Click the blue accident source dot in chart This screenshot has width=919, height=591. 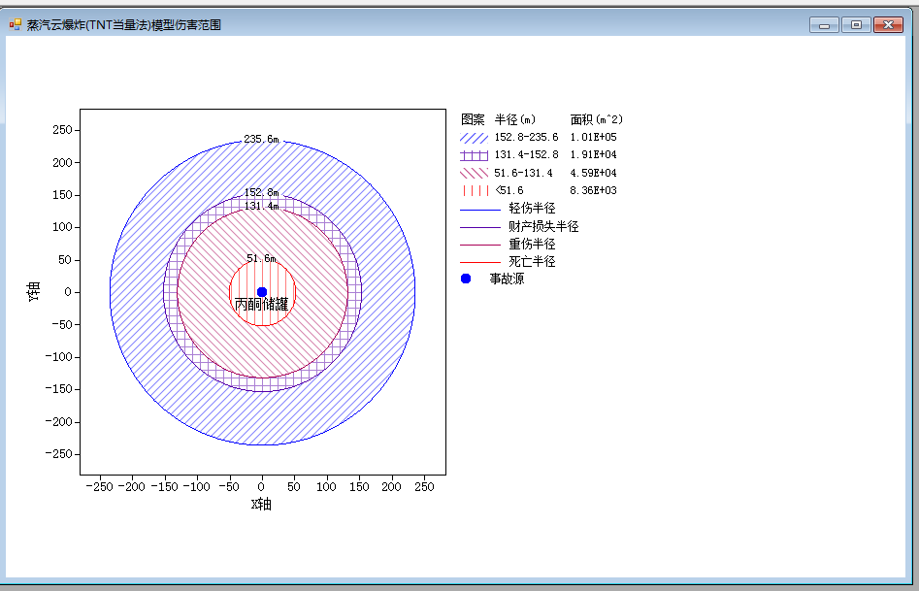pos(262,292)
